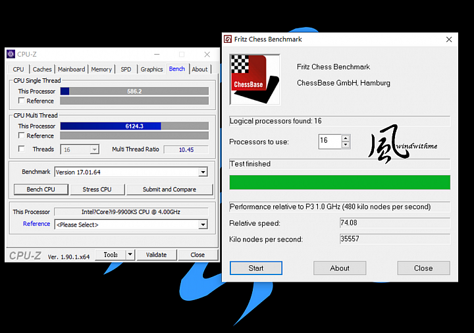Click the Multi Thread Ratio value 10.45
474x333 pixels.
point(186,149)
